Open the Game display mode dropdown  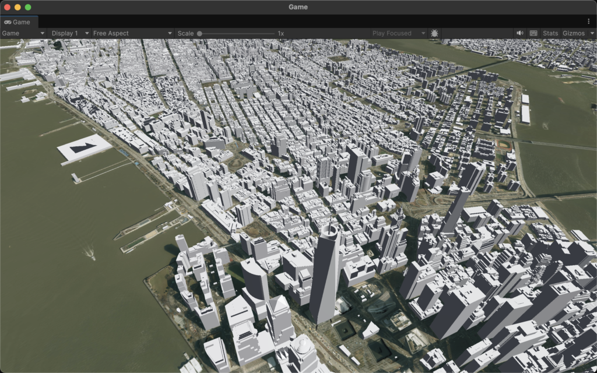pyautogui.click(x=23, y=33)
